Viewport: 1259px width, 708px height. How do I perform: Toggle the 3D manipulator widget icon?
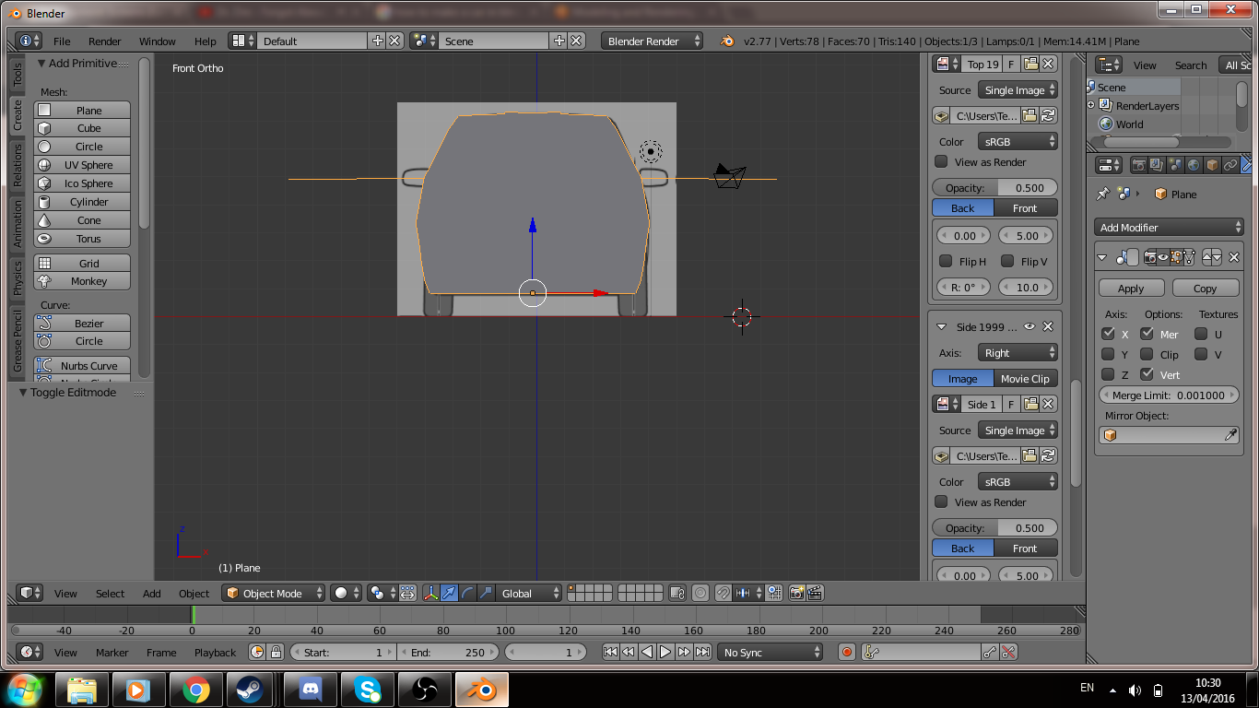coord(430,594)
